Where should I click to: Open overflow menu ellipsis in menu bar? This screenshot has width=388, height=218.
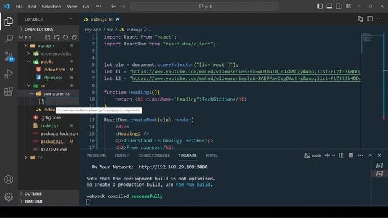98,7
